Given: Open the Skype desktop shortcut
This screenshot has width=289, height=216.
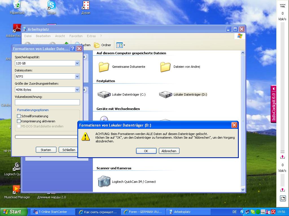Looking at the screenshot, I should pyautogui.click(x=51, y=5).
